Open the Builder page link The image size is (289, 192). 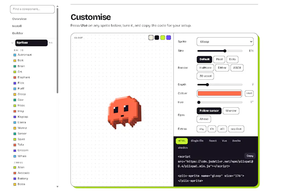(x=18, y=33)
